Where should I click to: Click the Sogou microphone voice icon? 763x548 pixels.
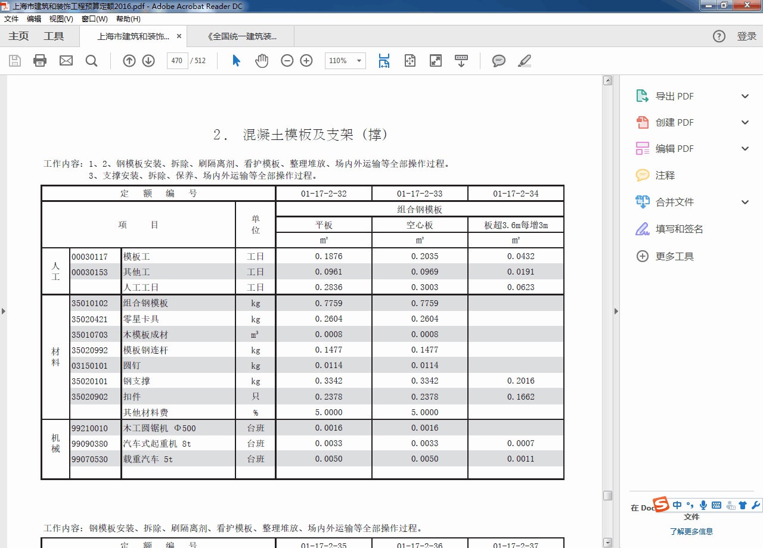click(703, 505)
